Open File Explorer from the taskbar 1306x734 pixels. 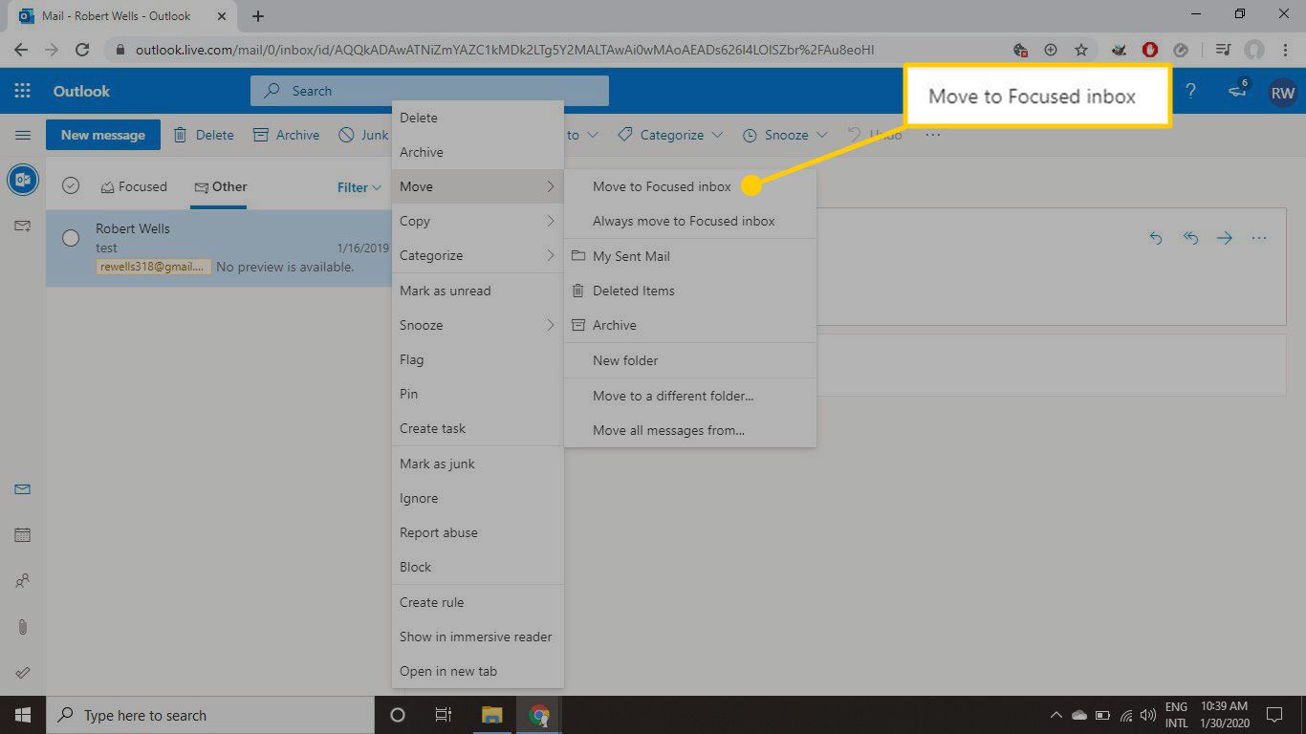[492, 715]
